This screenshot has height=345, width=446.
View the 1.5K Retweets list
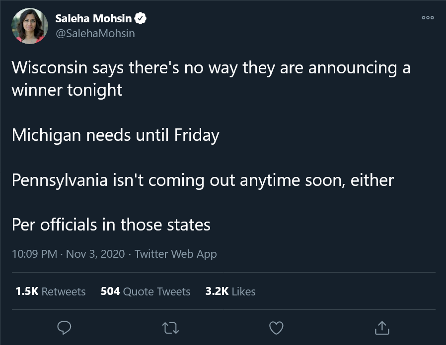pos(51,291)
